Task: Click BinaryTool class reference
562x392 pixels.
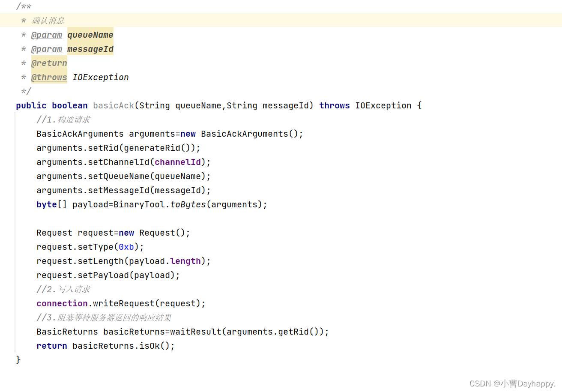Action: [139, 204]
